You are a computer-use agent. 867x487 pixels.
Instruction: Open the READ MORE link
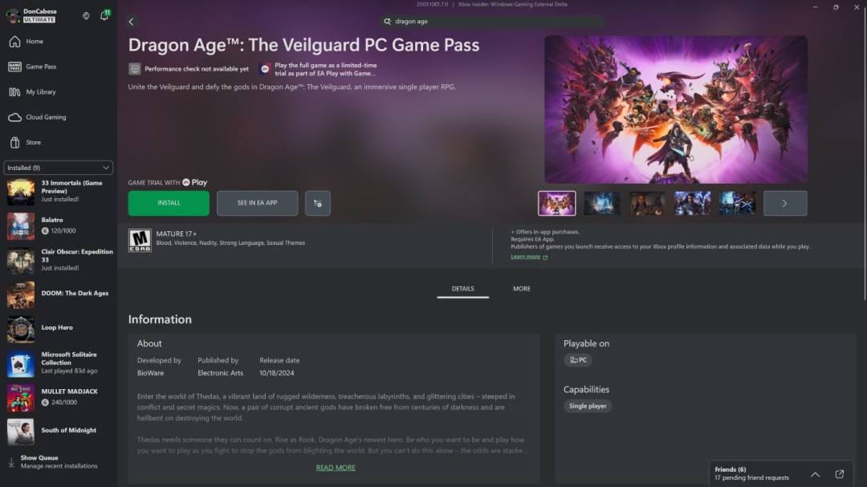(x=336, y=467)
